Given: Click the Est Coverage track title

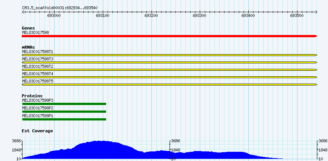Looking at the screenshot, I should 37,131.
